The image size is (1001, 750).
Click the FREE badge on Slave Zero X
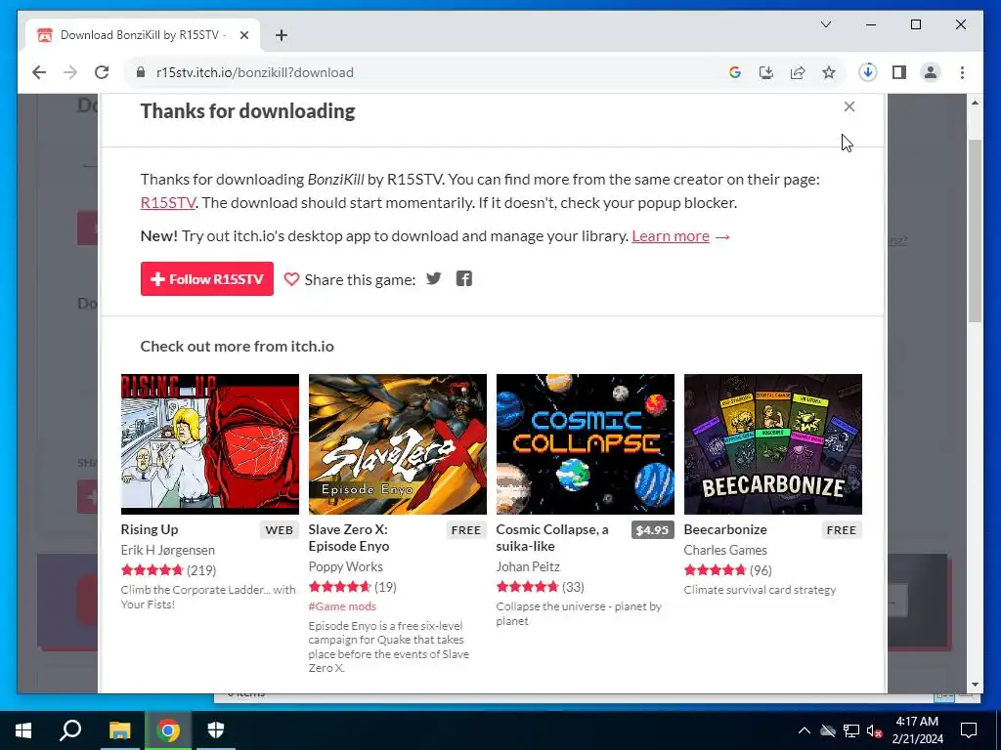pyautogui.click(x=466, y=530)
